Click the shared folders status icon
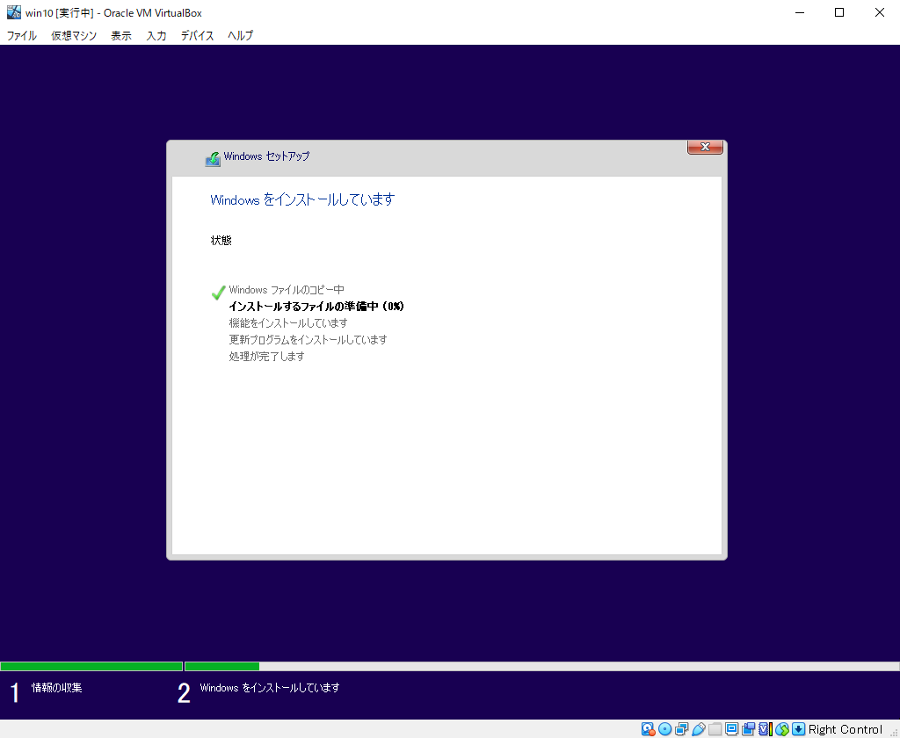Viewport: 900px width, 738px height. (x=715, y=729)
